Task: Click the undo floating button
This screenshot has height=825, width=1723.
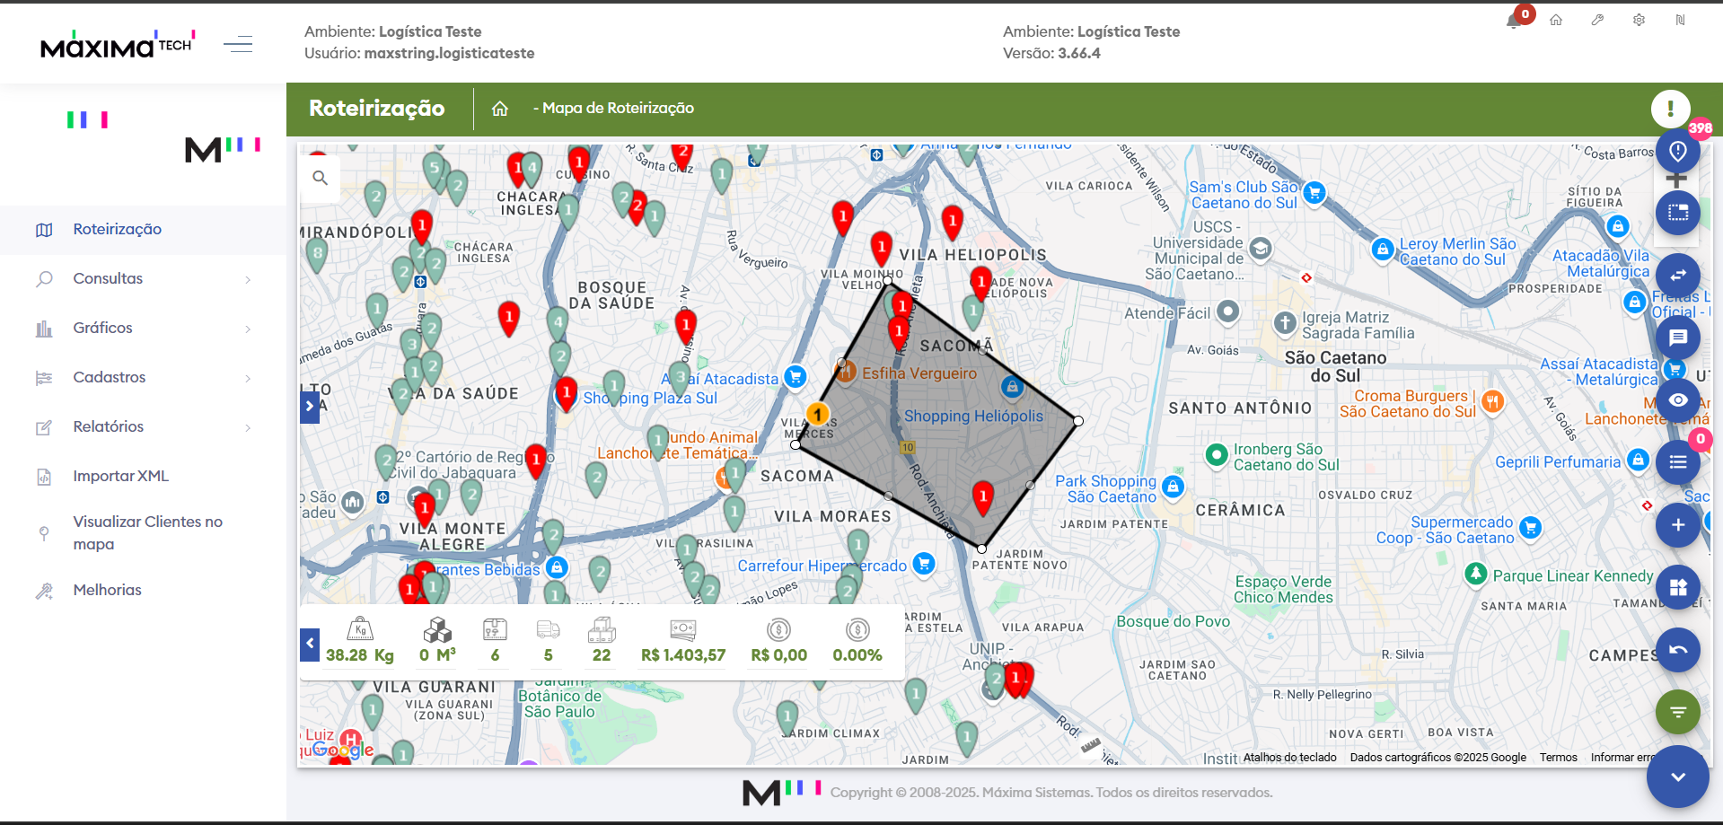Action: (1677, 650)
